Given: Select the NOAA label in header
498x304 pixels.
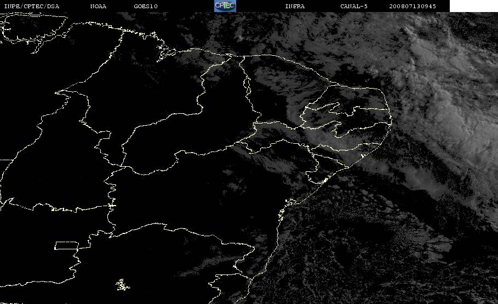Looking at the screenshot, I should tap(98, 6).
